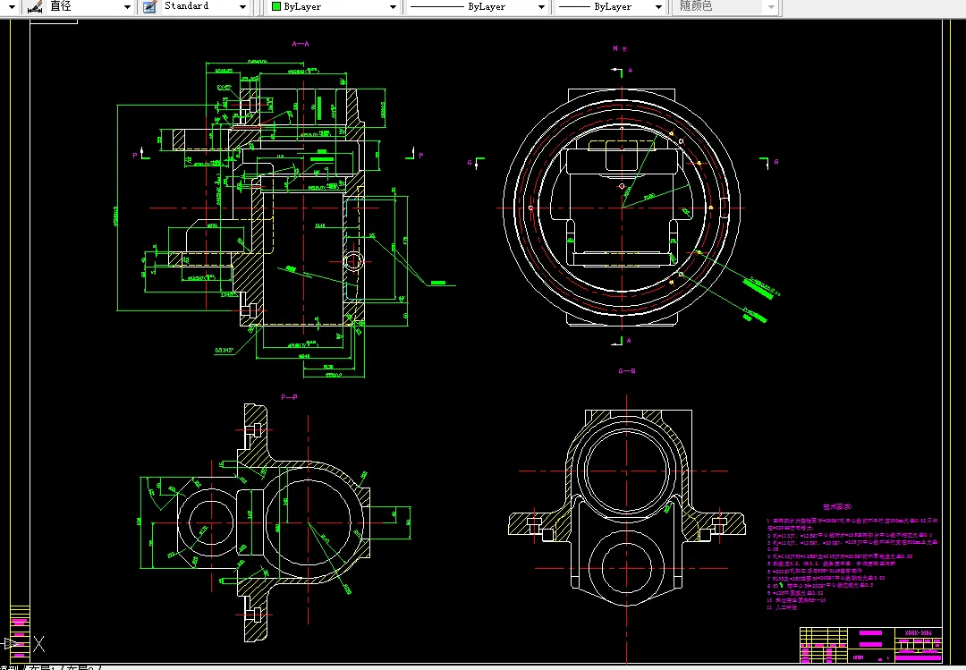Click the D3X45° chamfer label below A—A view
This screenshot has height=670, width=966.
point(225,351)
